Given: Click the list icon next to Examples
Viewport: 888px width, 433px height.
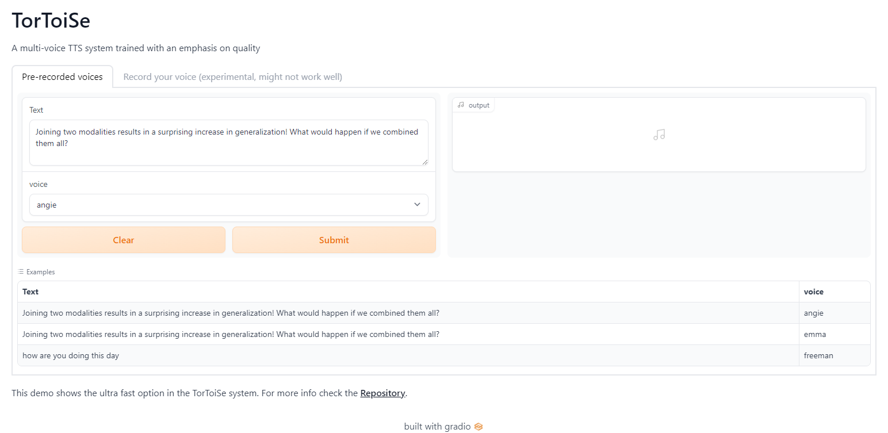Looking at the screenshot, I should click(21, 272).
